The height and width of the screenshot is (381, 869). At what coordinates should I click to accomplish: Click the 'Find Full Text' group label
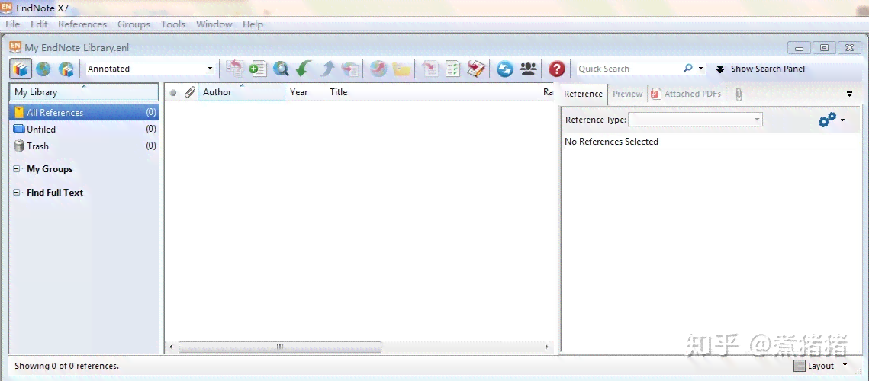pos(55,193)
